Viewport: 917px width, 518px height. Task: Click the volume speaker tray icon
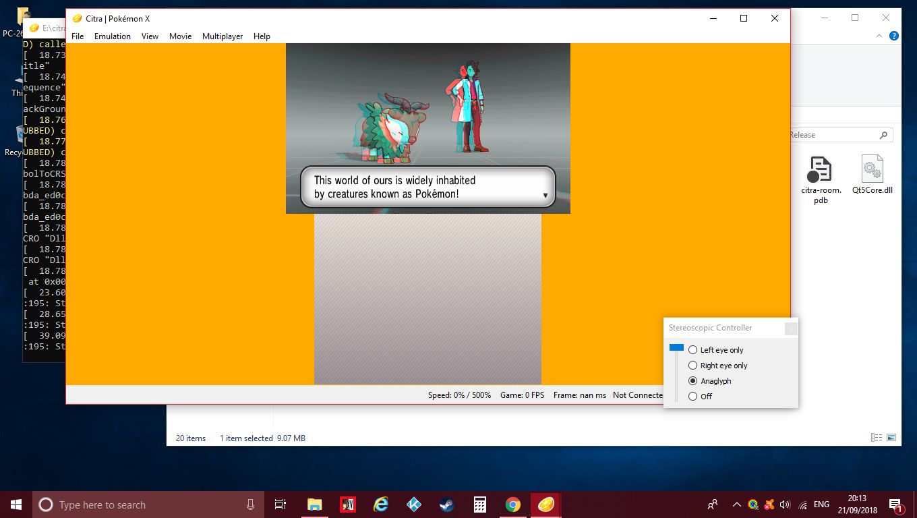[785, 505]
